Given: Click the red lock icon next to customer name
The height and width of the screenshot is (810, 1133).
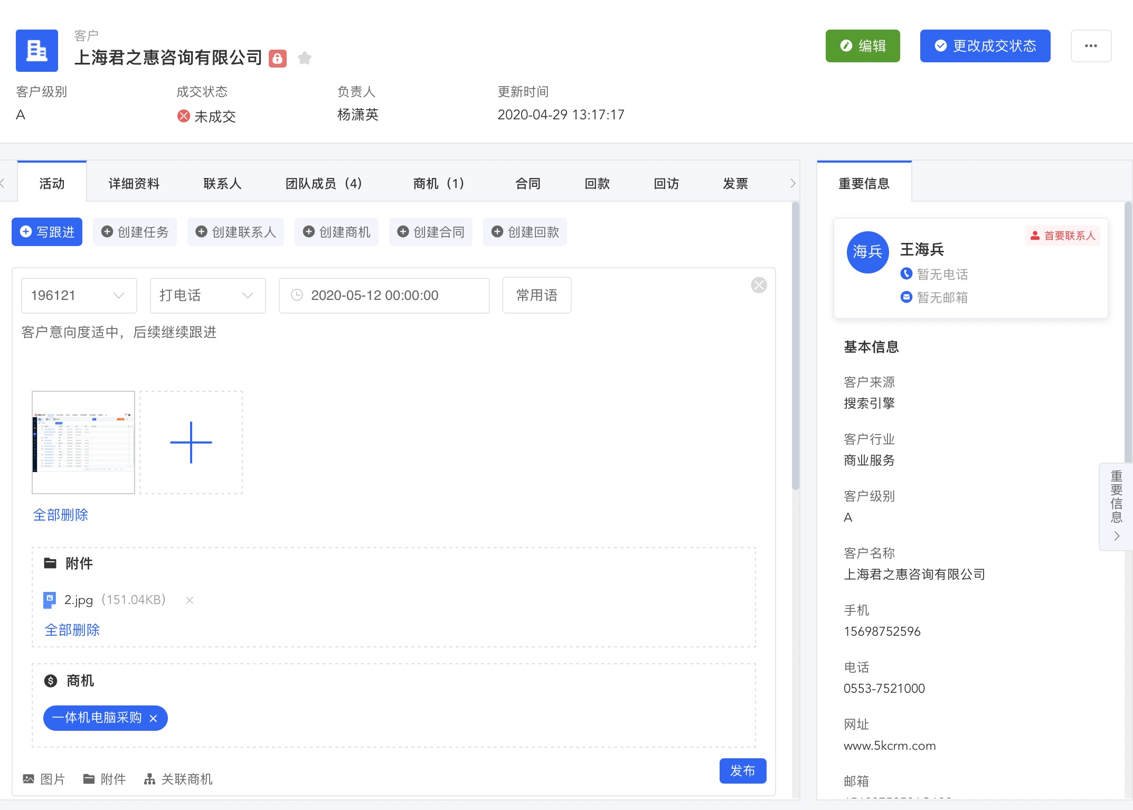Looking at the screenshot, I should [277, 58].
